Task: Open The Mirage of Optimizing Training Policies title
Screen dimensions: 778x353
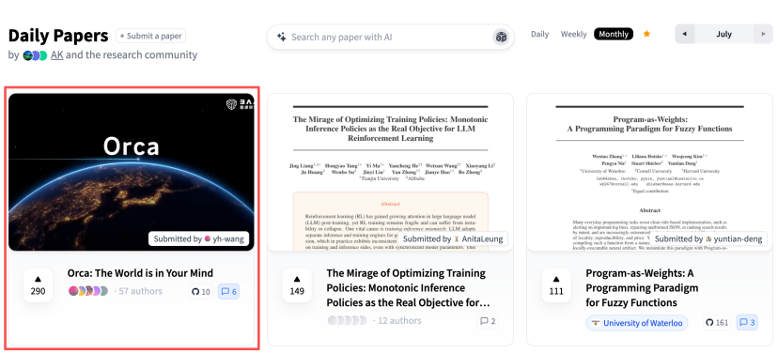Action: (x=408, y=287)
